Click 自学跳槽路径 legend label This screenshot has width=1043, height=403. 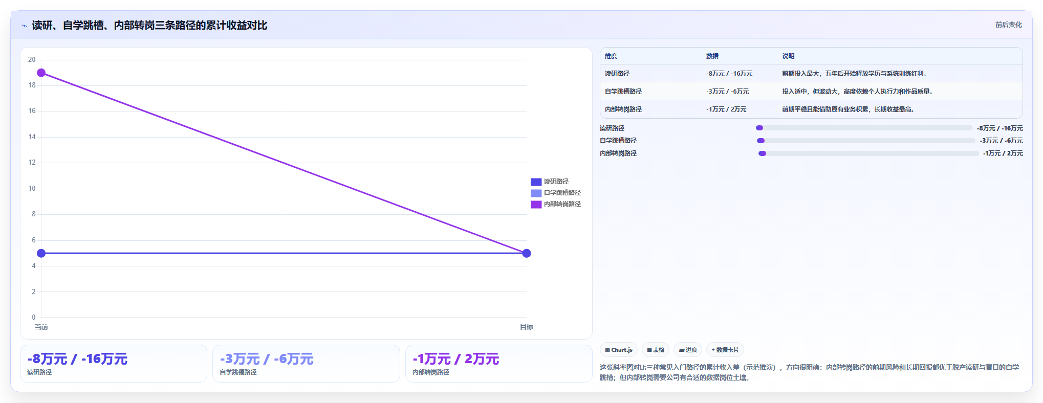click(562, 193)
